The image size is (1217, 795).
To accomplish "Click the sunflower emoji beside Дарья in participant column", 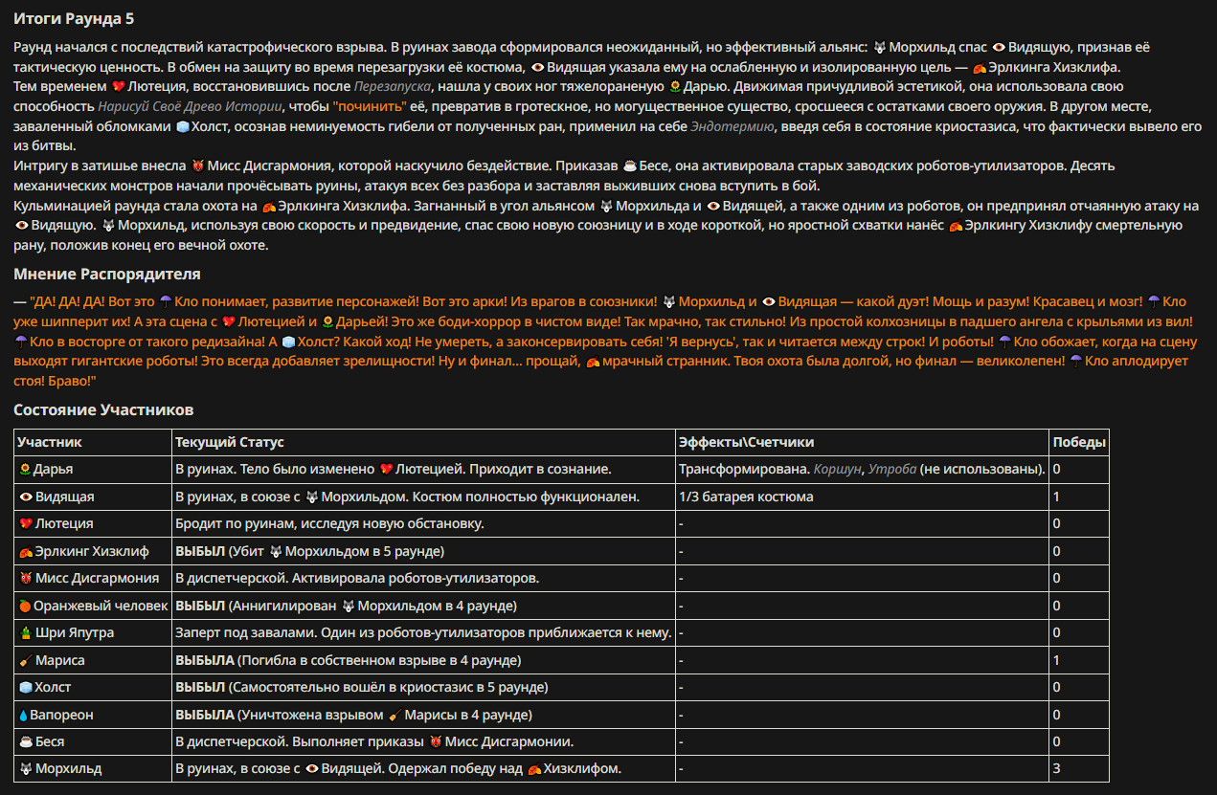I will [x=25, y=470].
